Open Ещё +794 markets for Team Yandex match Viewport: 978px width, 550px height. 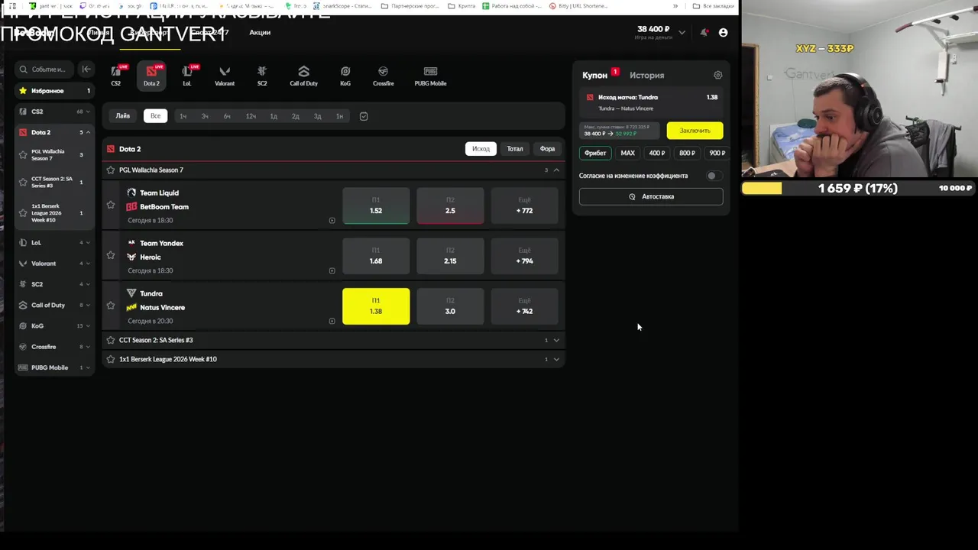pos(524,256)
